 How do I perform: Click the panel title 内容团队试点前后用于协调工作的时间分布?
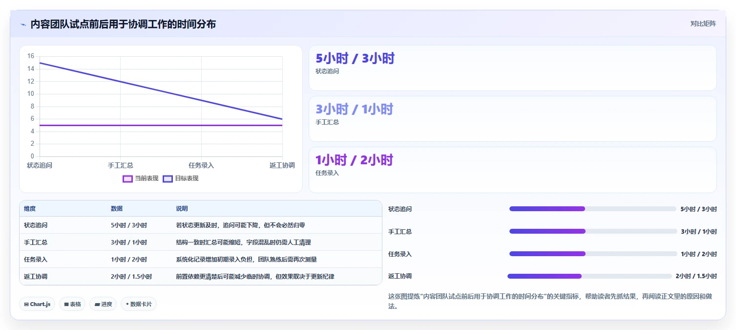coord(123,24)
